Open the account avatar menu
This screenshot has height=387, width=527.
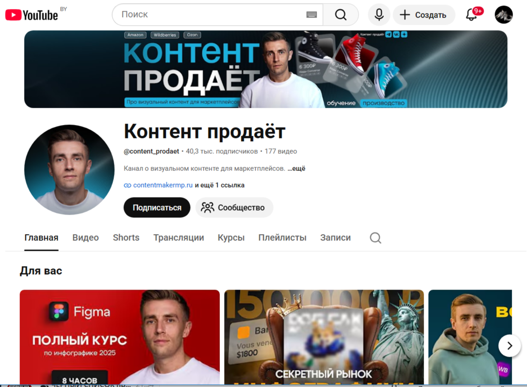coord(504,15)
